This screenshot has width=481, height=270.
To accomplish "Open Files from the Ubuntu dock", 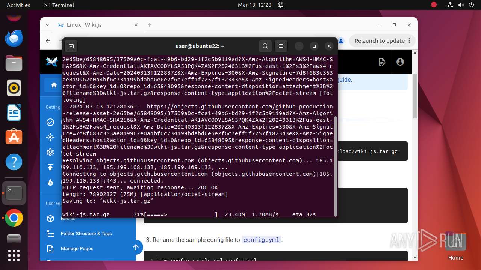I will (14, 63).
